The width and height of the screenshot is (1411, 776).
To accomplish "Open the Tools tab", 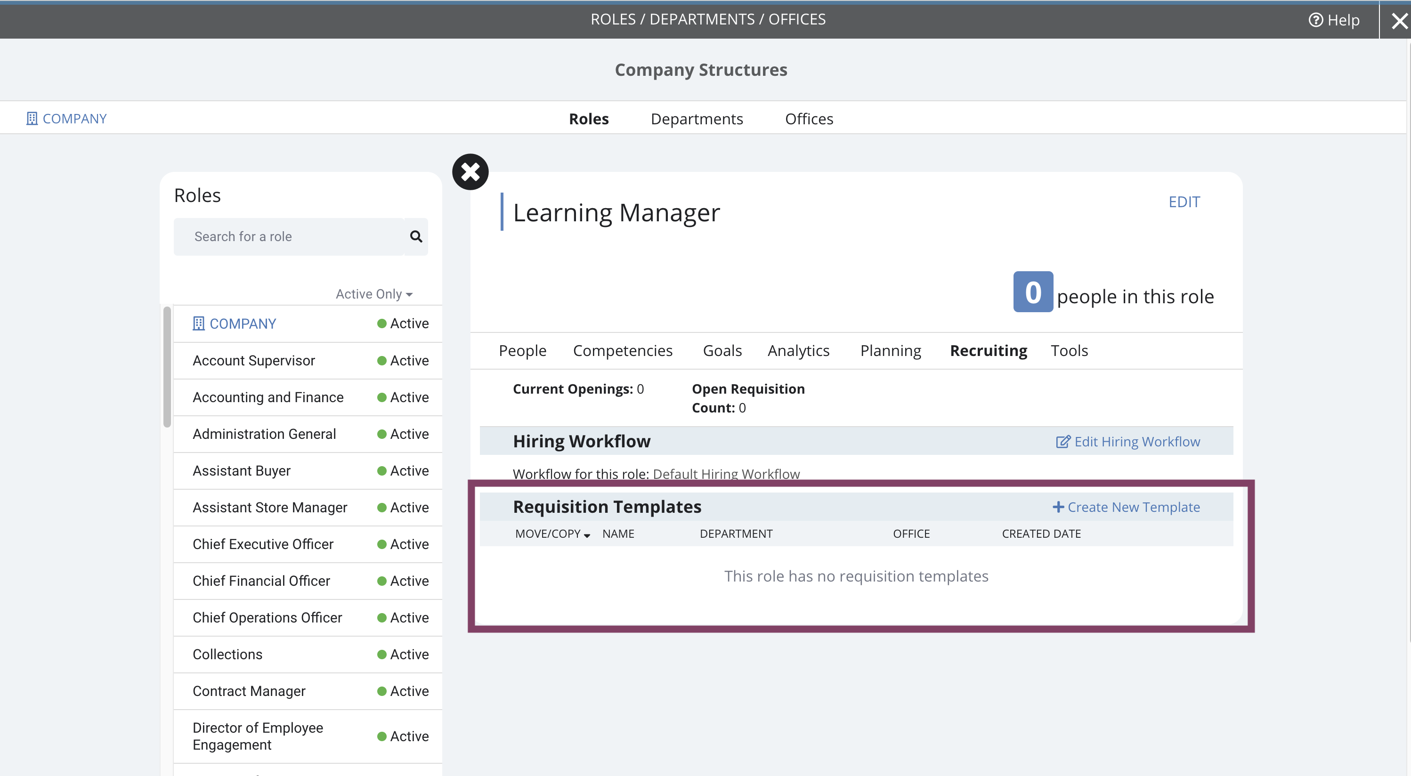I will coord(1069,350).
